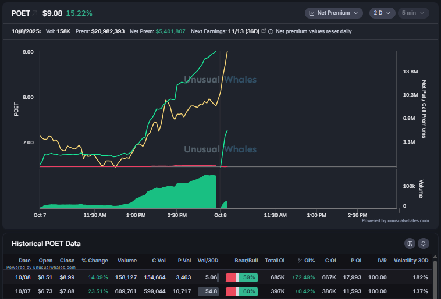Viewport: 441px width, 299px height.
Task: Click the 60% bear/bull bar for 10/07
Action: click(241, 291)
